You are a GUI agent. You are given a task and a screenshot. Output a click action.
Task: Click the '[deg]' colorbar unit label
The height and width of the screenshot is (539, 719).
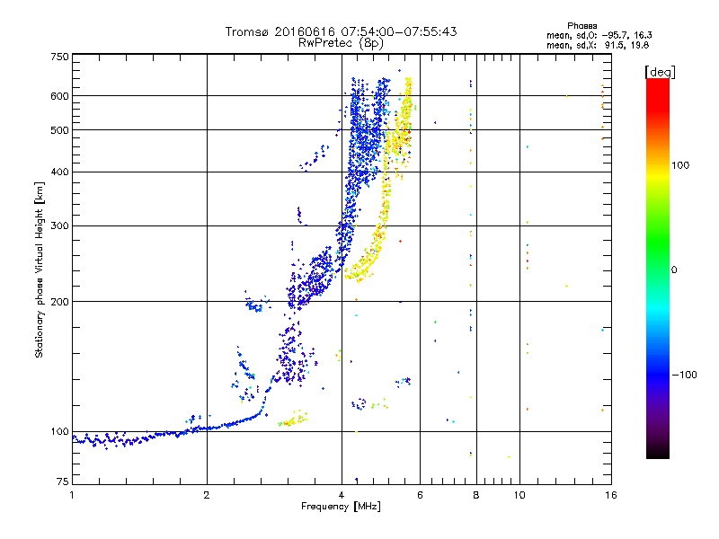click(660, 72)
